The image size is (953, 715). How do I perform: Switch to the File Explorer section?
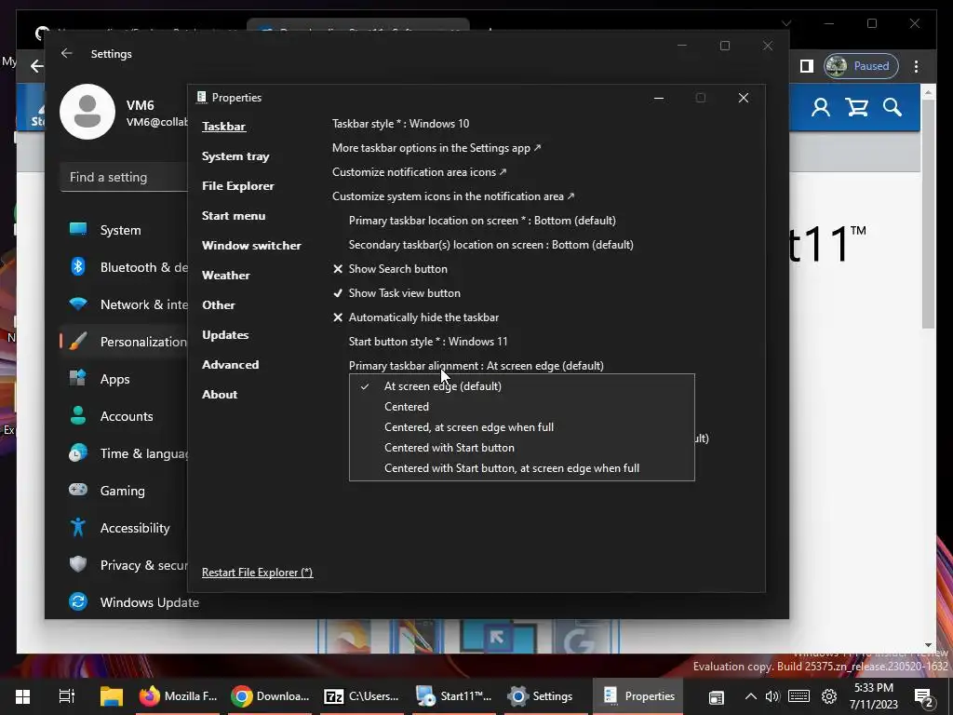point(237,186)
